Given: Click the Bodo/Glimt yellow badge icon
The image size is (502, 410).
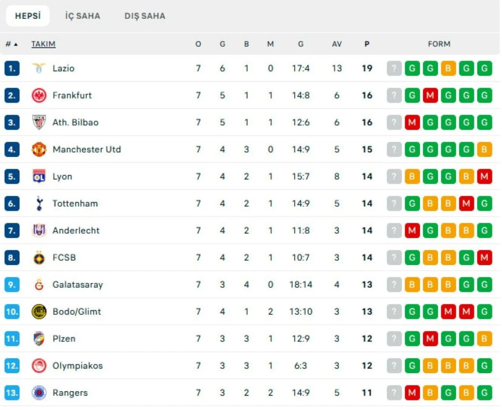Looking at the screenshot, I should tap(39, 312).
